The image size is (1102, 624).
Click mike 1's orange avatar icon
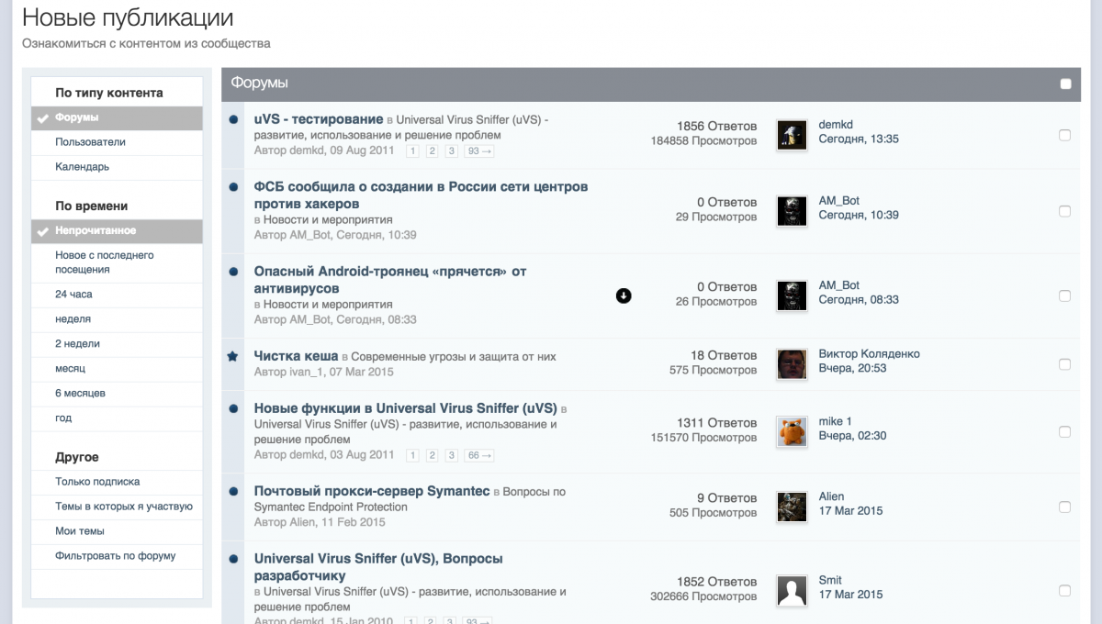(792, 431)
